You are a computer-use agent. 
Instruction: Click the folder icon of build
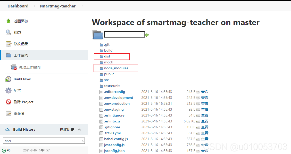tap(101, 51)
